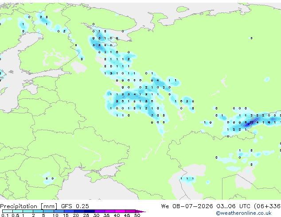Image resolution: width=281 pixels, height=217 pixels.
Task: Click the 'We 08-07-2026' date text
Action: 187,206
